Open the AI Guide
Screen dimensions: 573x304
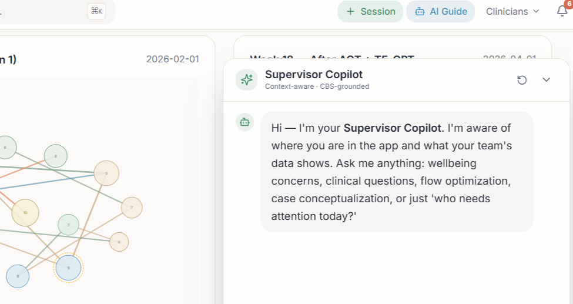[x=440, y=12]
